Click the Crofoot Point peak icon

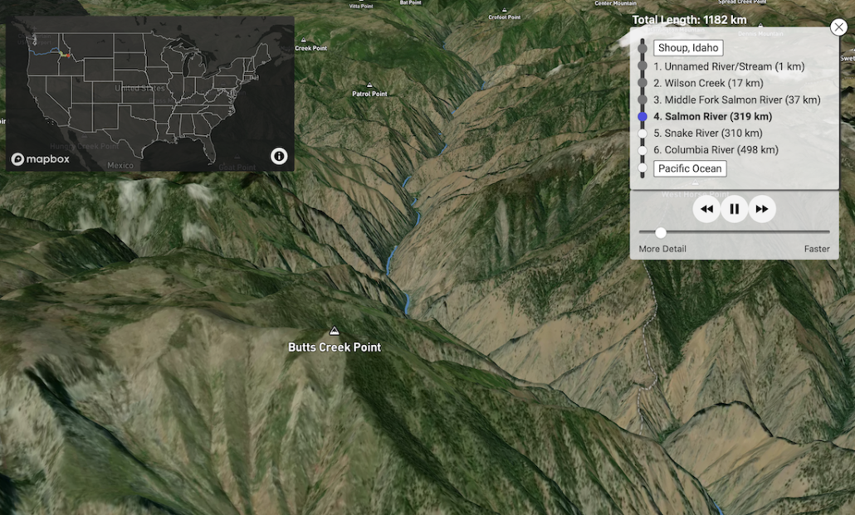pos(505,11)
